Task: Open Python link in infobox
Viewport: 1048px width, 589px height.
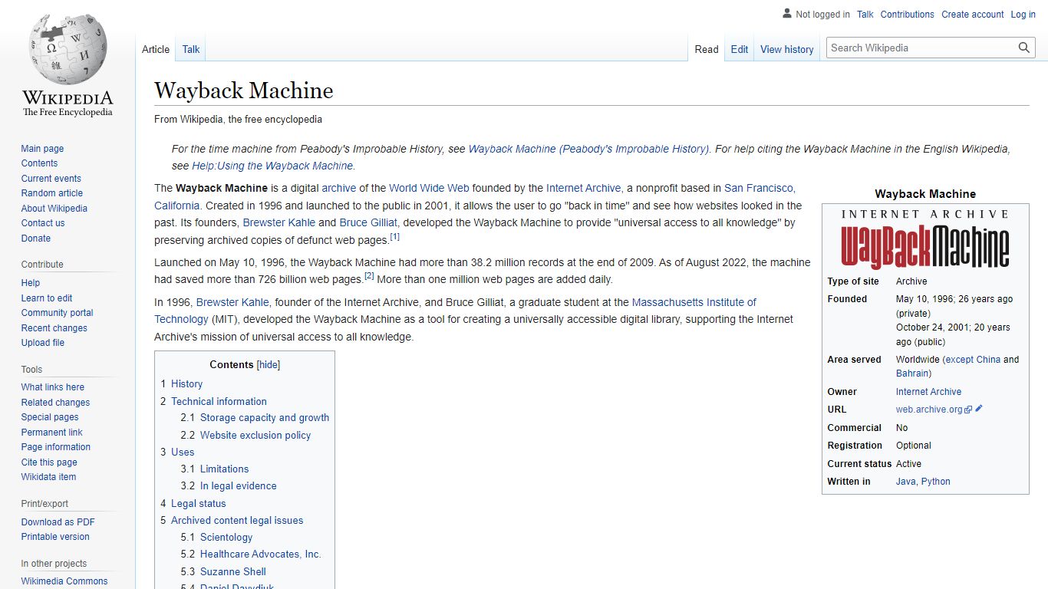Action: 936,482
